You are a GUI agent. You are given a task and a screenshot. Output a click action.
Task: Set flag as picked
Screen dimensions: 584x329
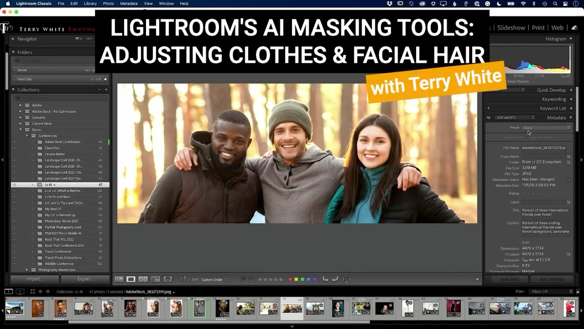pos(243,279)
